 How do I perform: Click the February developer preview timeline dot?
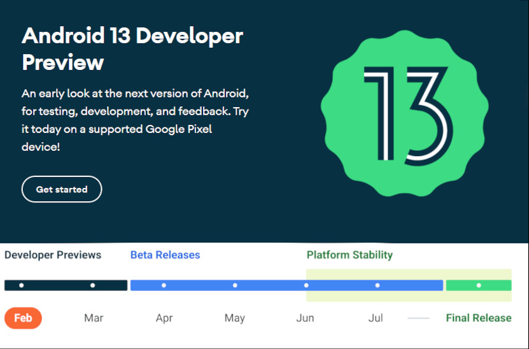pyautogui.click(x=22, y=285)
